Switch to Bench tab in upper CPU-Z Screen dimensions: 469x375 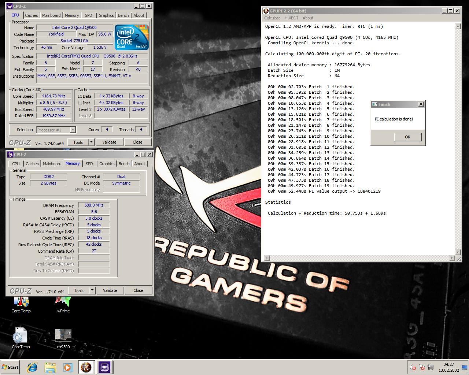coord(123,15)
